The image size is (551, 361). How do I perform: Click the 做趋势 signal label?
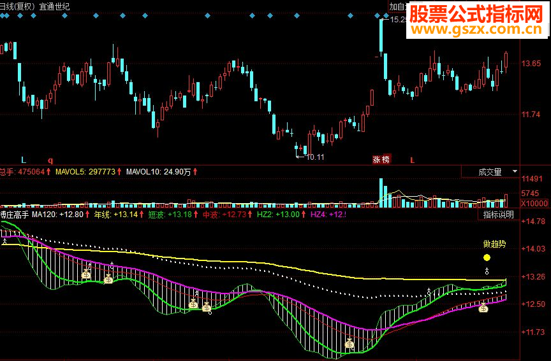pyautogui.click(x=494, y=244)
